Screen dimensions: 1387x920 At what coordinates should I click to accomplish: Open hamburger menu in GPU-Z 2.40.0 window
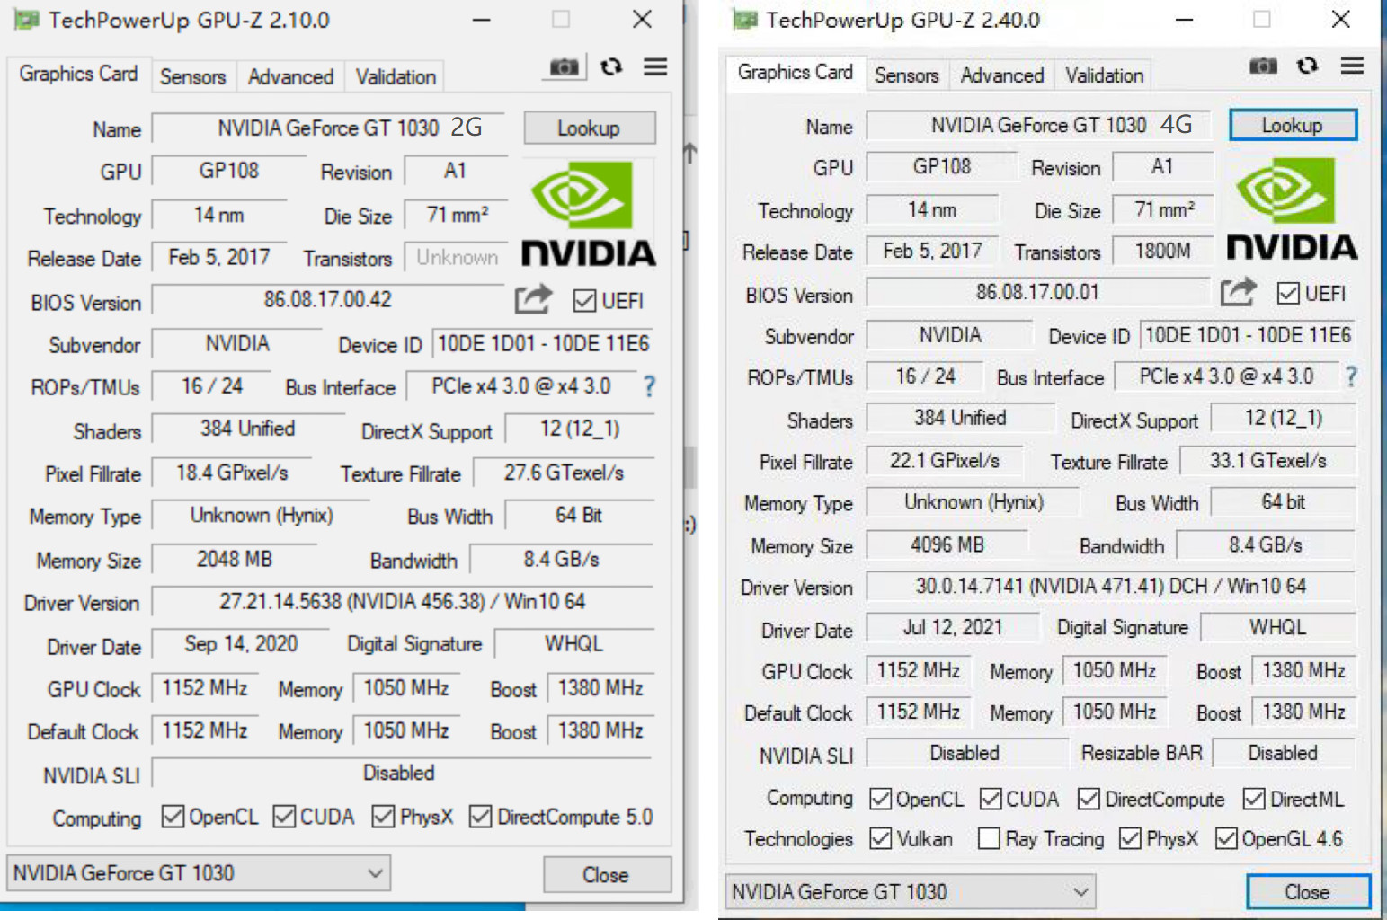(x=1352, y=66)
